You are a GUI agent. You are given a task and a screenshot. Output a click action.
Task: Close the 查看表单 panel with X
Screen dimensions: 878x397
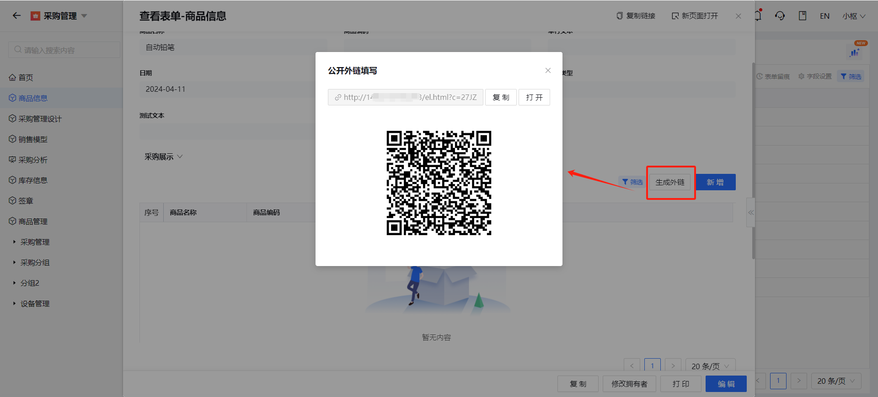(x=739, y=16)
